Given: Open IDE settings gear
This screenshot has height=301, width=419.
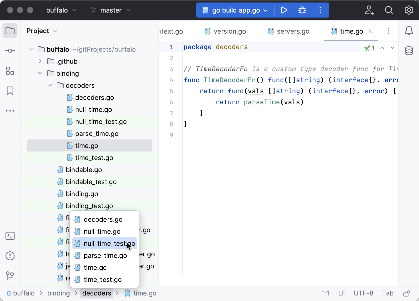Looking at the screenshot, I should click(x=409, y=10).
